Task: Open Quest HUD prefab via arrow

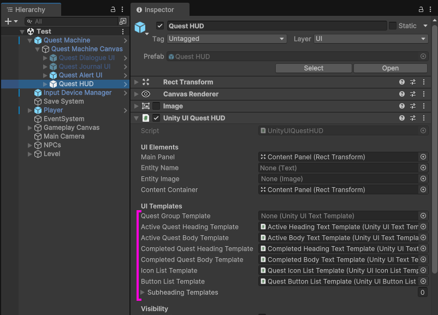Action: click(x=125, y=84)
